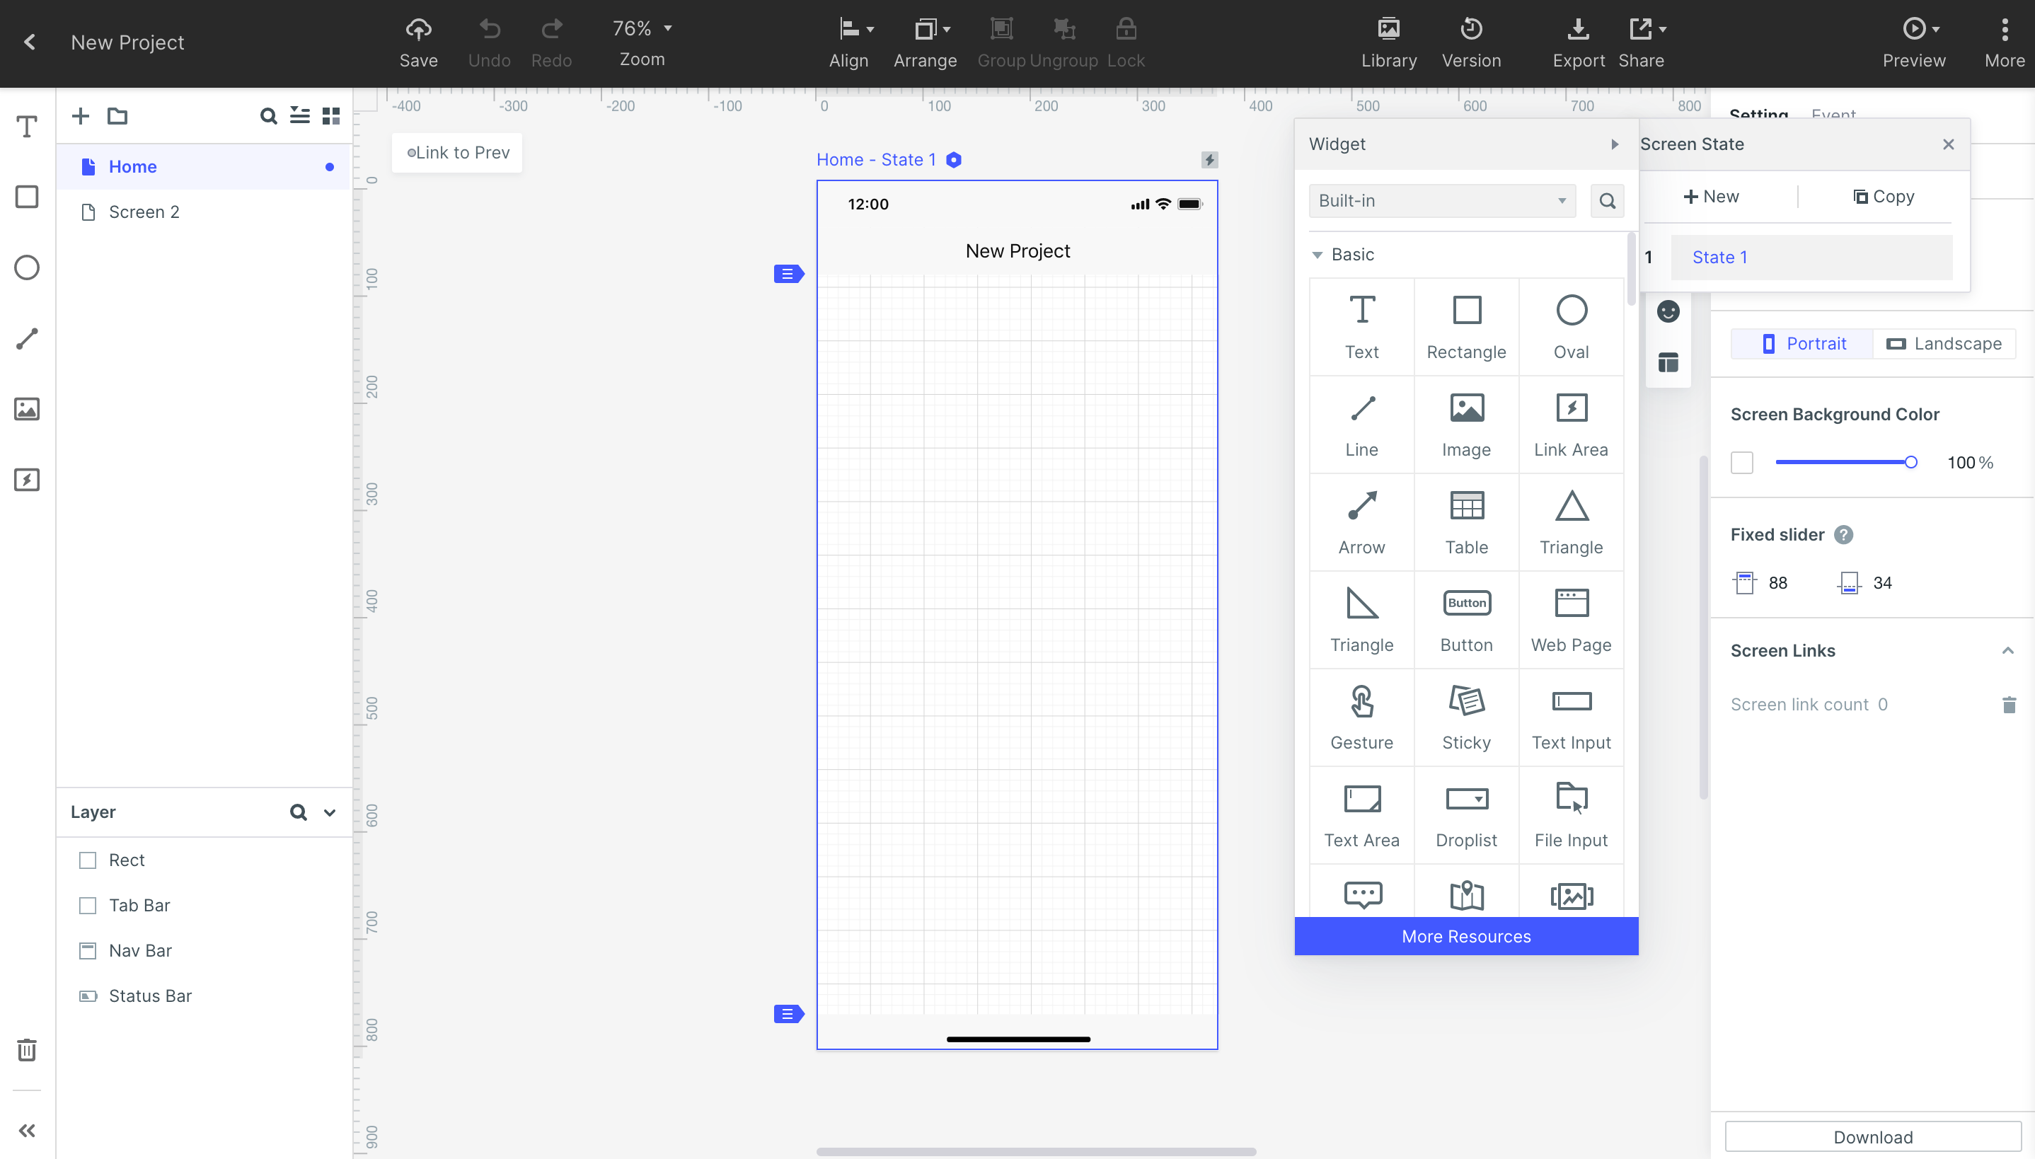Image resolution: width=2035 pixels, height=1159 pixels.
Task: Select Portrait orientation
Action: click(x=1803, y=344)
